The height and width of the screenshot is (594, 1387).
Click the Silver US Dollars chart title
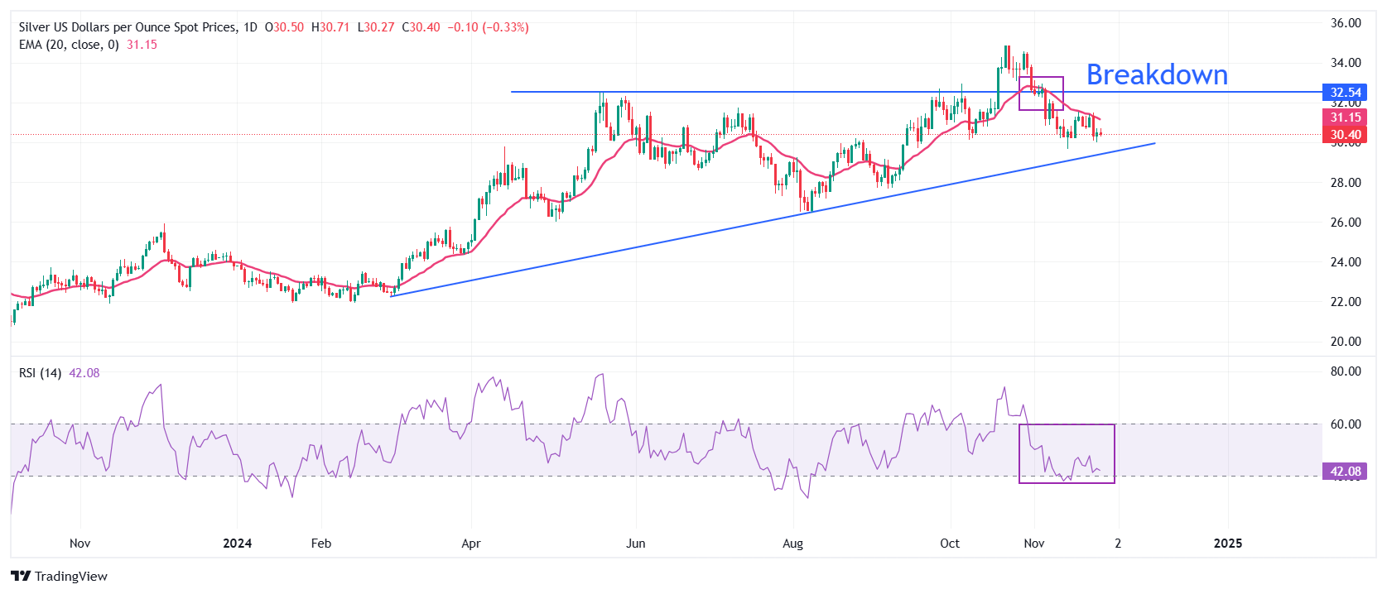(127, 27)
